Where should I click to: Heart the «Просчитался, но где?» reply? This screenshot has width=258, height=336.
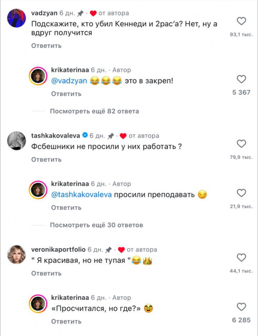[242, 307]
